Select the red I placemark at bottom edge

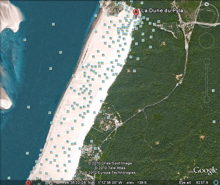pyautogui.click(x=28, y=183)
